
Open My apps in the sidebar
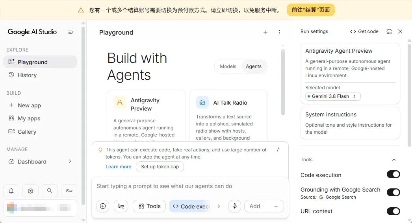(x=40, y=118)
